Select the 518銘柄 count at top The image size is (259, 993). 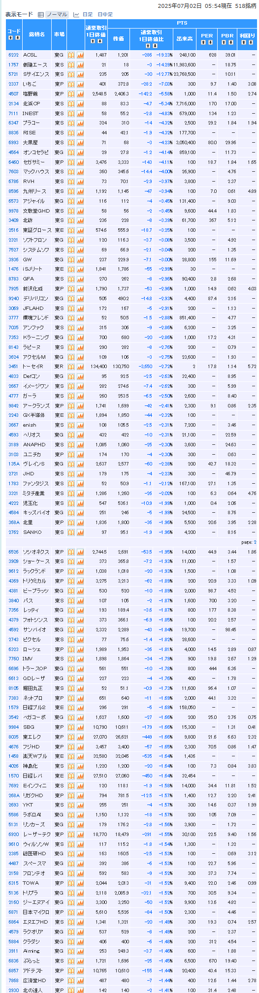point(246,6)
